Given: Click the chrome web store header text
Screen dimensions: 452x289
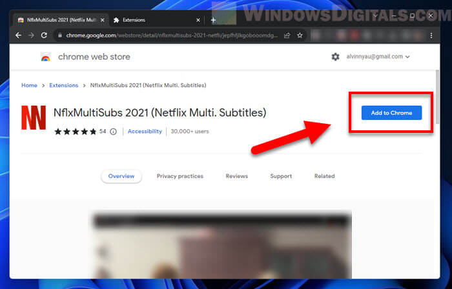Looking at the screenshot, I should (94, 57).
